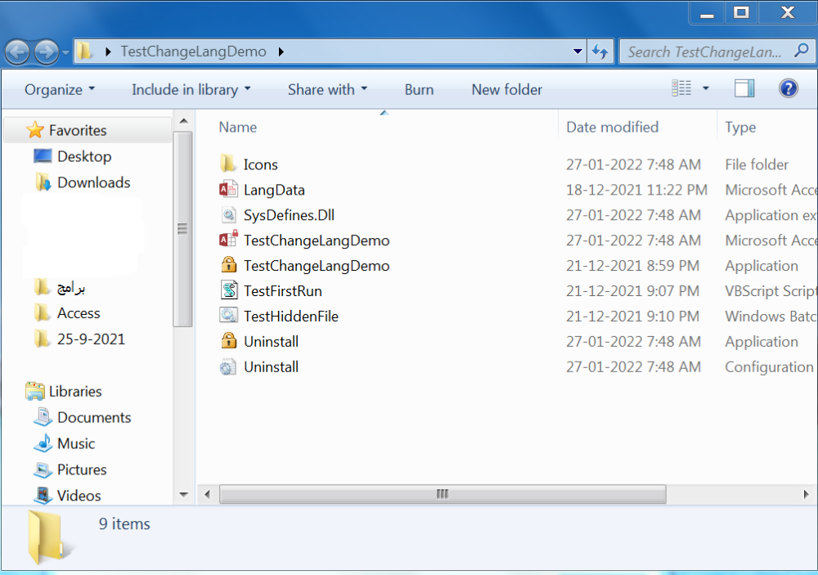
Task: Select the Icons folder icon
Action: pyautogui.click(x=228, y=164)
